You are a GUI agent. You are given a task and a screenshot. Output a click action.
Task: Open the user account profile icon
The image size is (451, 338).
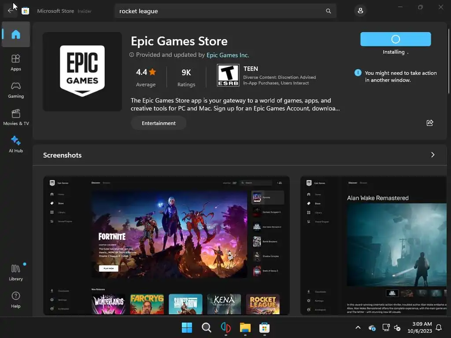(x=360, y=11)
